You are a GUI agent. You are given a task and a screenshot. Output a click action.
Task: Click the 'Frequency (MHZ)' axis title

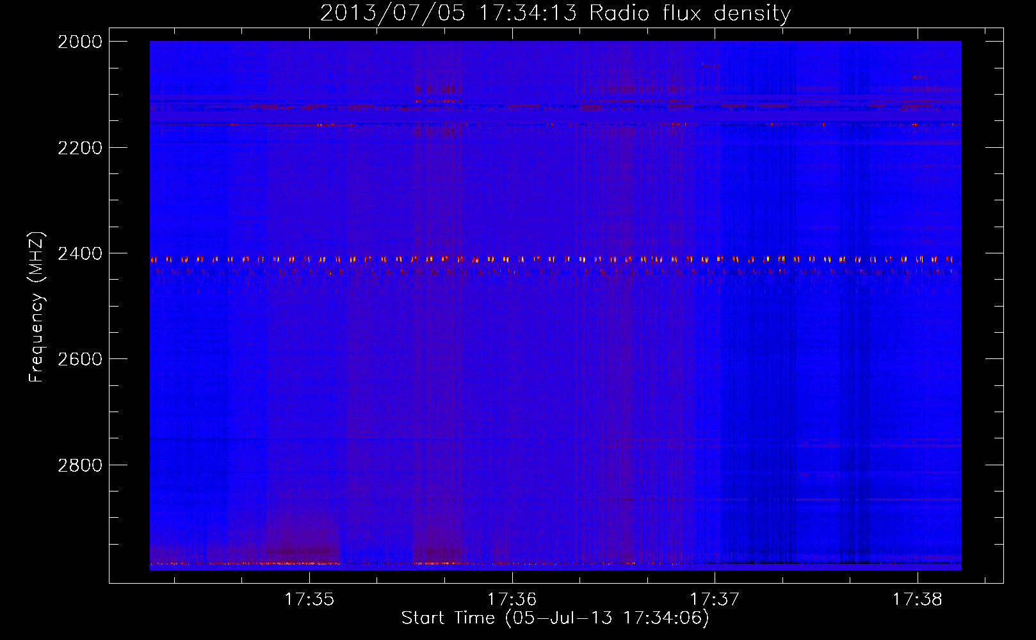pyautogui.click(x=37, y=307)
